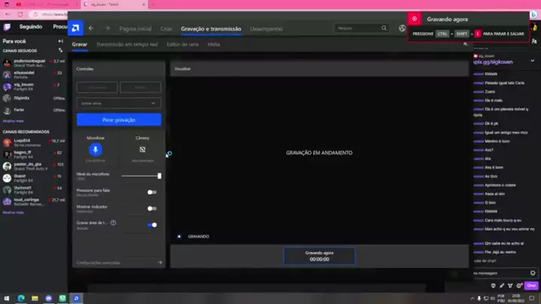This screenshot has width=541, height=304.
Task: Open the web globe icon
Action: point(403,29)
